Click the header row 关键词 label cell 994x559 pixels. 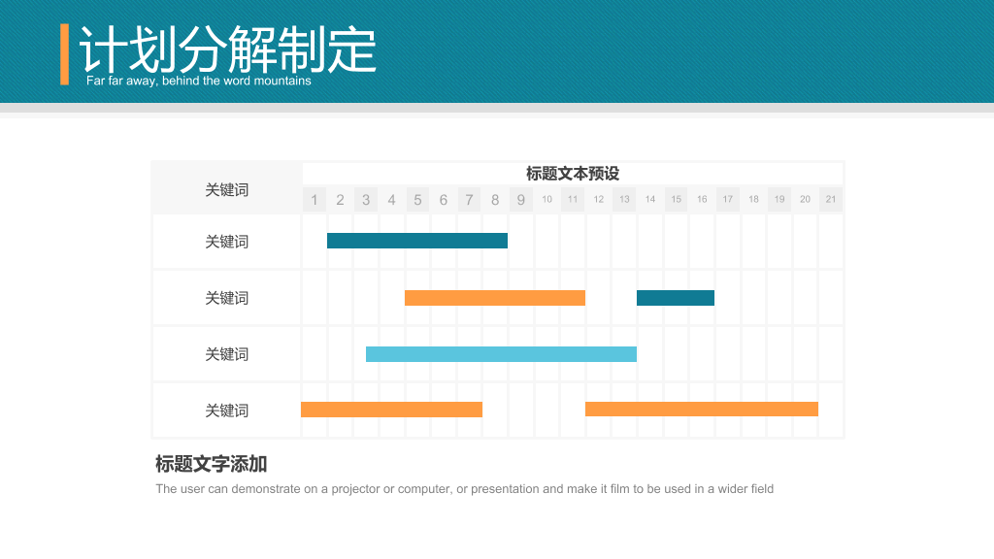227,189
